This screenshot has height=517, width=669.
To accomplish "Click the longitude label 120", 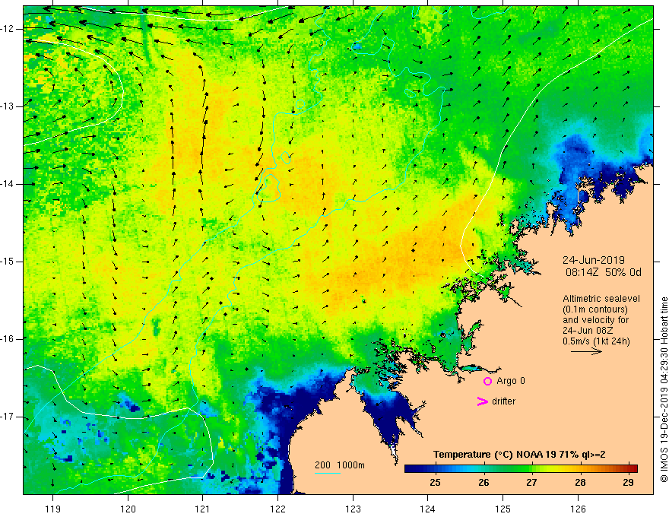I will coord(128,509).
